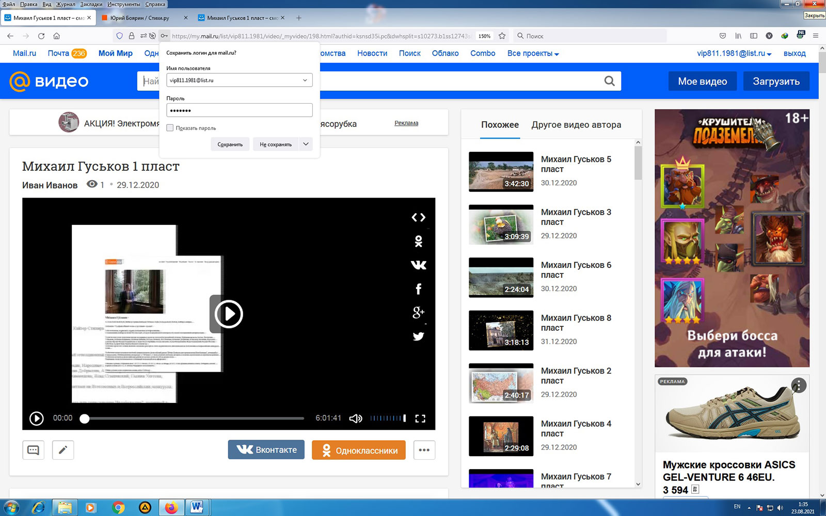Click the search magnifier icon in video search
The image size is (826, 516).
coord(609,81)
